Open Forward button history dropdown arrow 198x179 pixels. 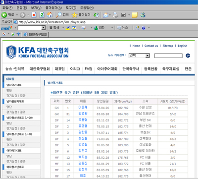point(28,15)
